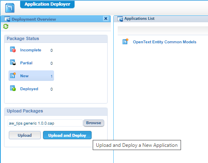This screenshot has width=208, height=163.
Task: Close the Deployment Overview panel
Action: click(x=106, y=19)
